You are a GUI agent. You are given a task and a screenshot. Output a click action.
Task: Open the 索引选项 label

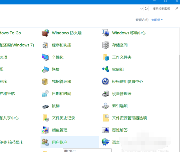coord(120,106)
